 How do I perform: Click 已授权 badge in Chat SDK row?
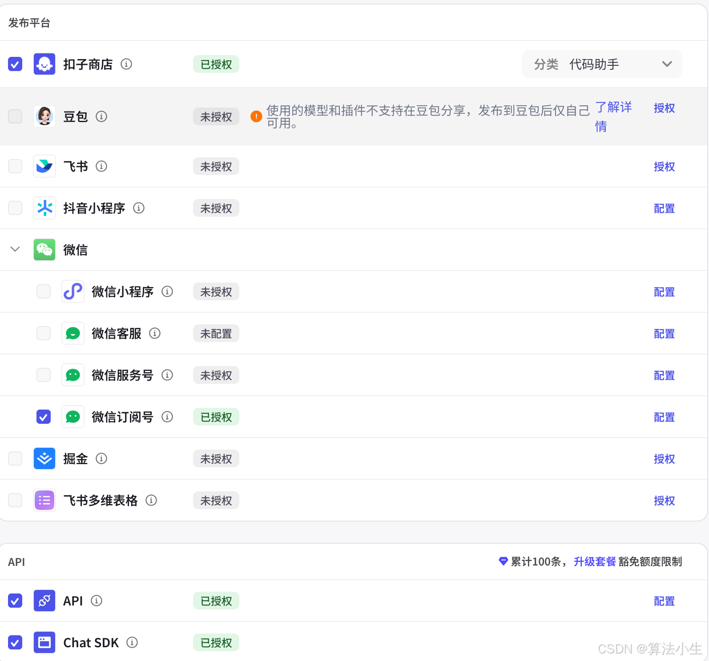(216, 642)
